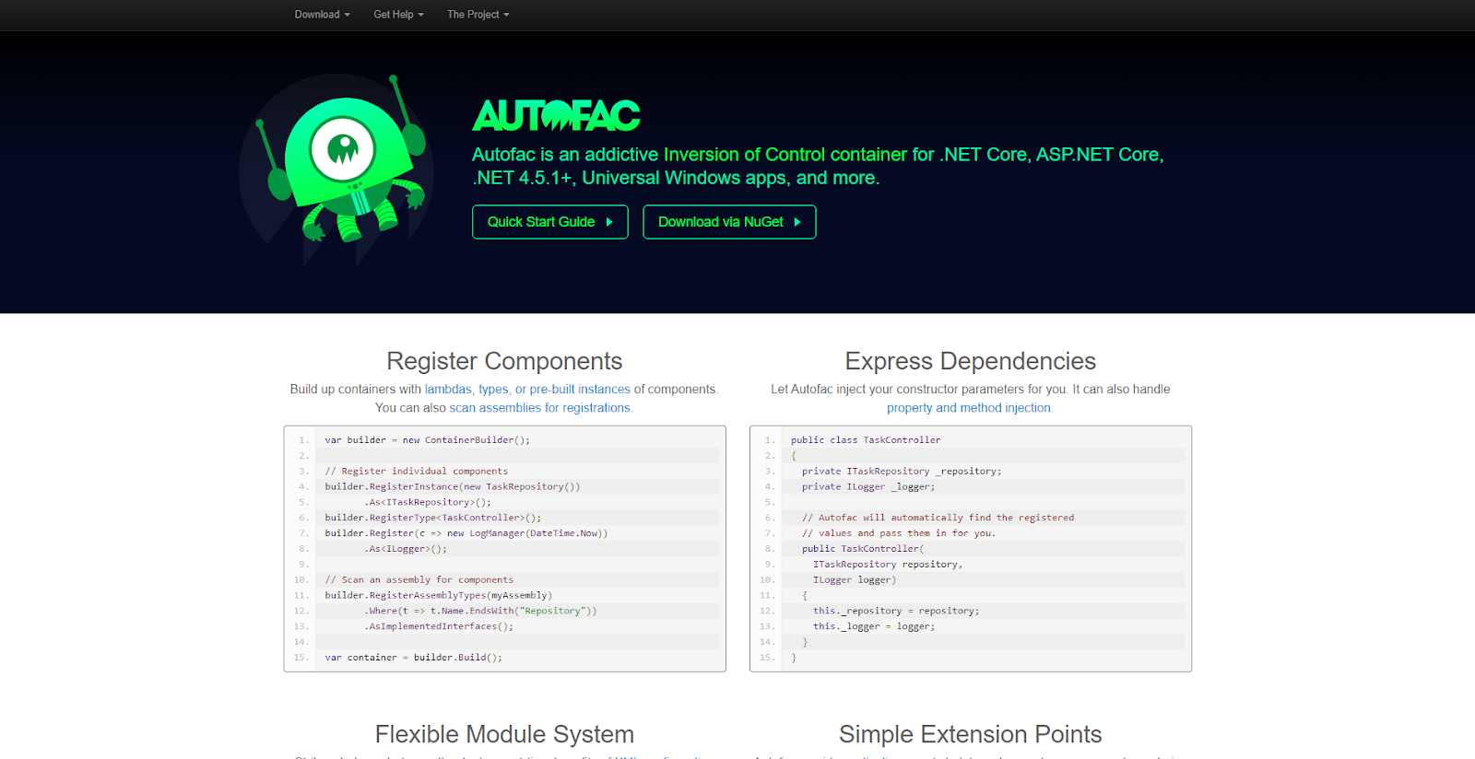Image resolution: width=1475 pixels, height=759 pixels.
Task: Click Download via NuGet button
Action: [x=729, y=222]
